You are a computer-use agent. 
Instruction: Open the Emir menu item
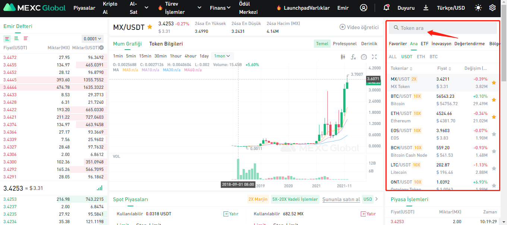point(343,8)
